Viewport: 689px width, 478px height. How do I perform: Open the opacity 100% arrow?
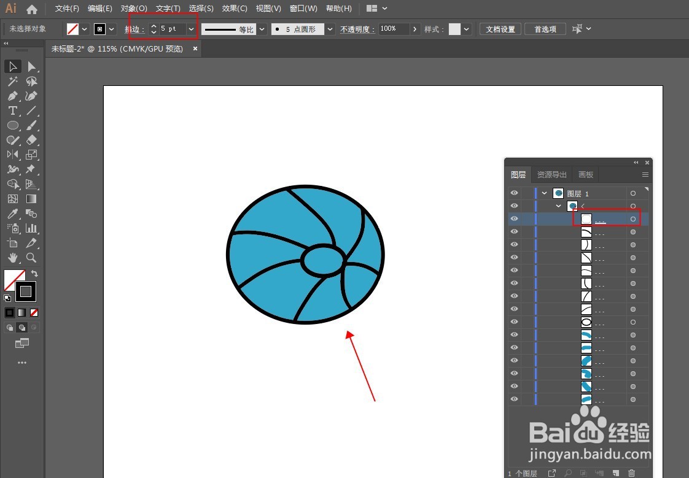pyautogui.click(x=415, y=29)
